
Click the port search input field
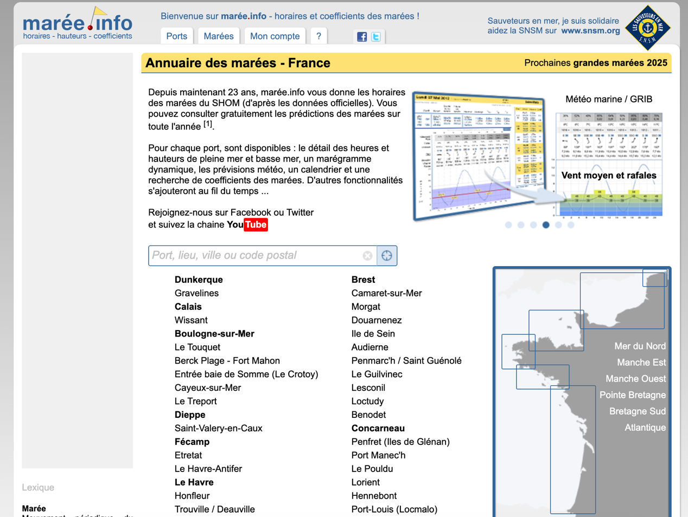click(x=255, y=256)
